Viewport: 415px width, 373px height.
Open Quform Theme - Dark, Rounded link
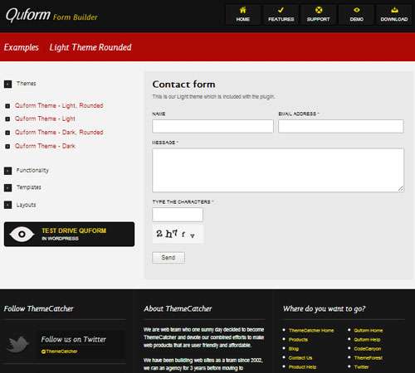pos(59,133)
